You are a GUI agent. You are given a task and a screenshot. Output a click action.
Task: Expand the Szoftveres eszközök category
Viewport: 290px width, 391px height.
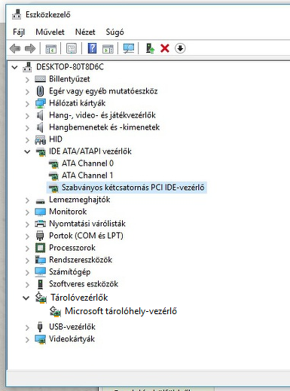(27, 285)
